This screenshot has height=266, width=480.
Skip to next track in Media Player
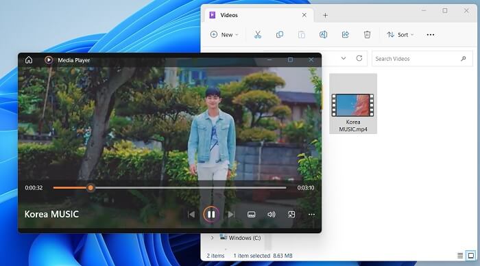(x=231, y=215)
